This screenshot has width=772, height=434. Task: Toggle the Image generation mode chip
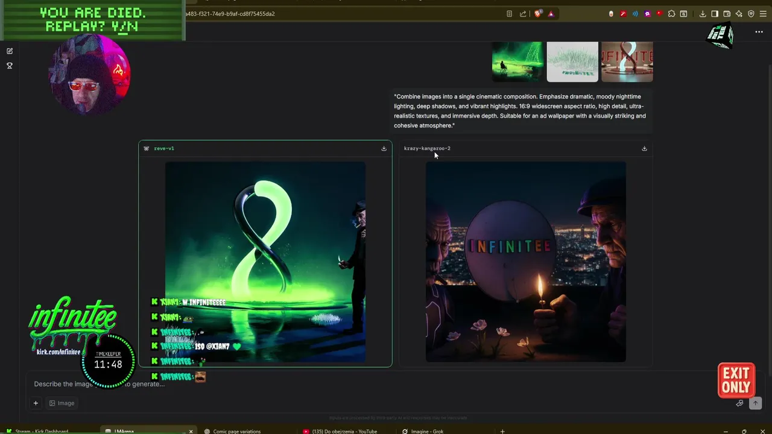(62, 403)
